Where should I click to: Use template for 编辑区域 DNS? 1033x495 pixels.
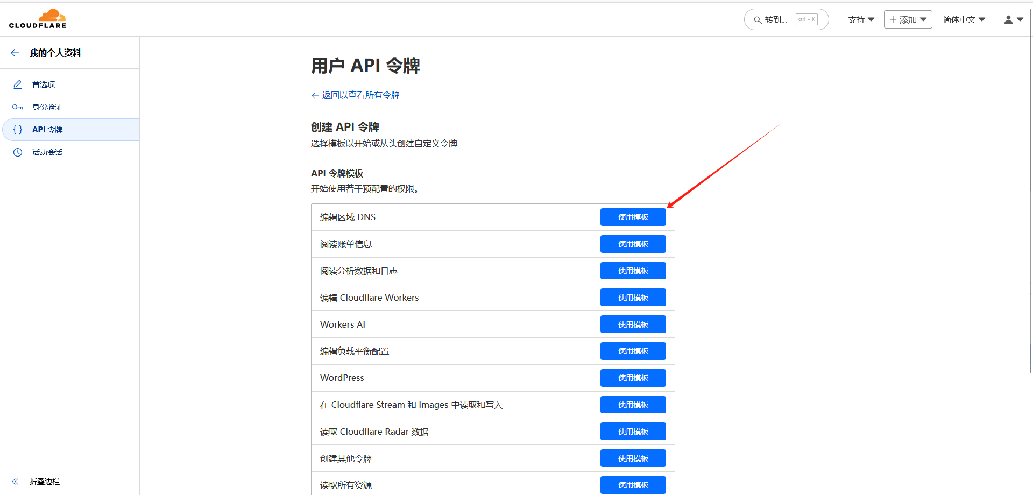633,217
